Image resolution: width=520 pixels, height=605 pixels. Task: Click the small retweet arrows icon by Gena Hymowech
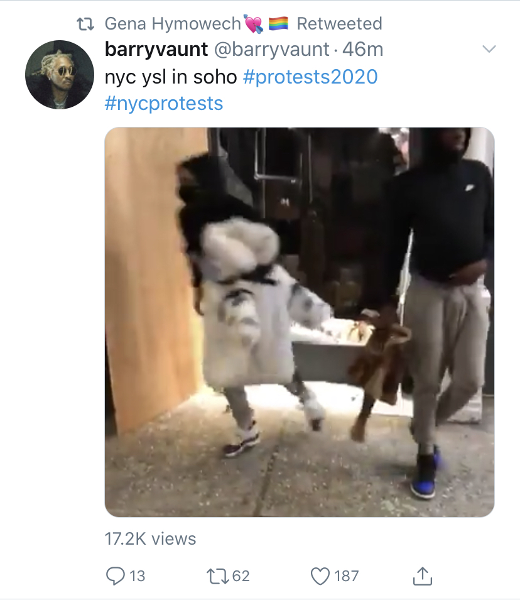click(85, 24)
